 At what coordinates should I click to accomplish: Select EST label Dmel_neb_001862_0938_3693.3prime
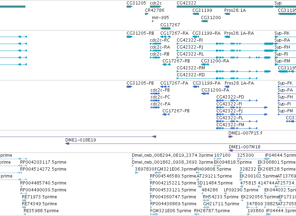[173, 162]
